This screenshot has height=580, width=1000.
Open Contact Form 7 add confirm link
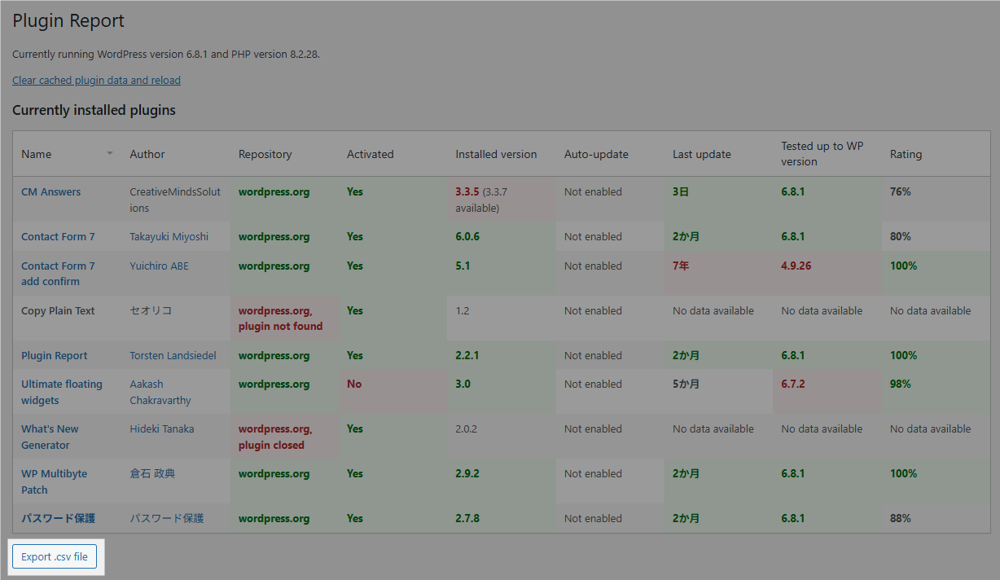coord(58,274)
